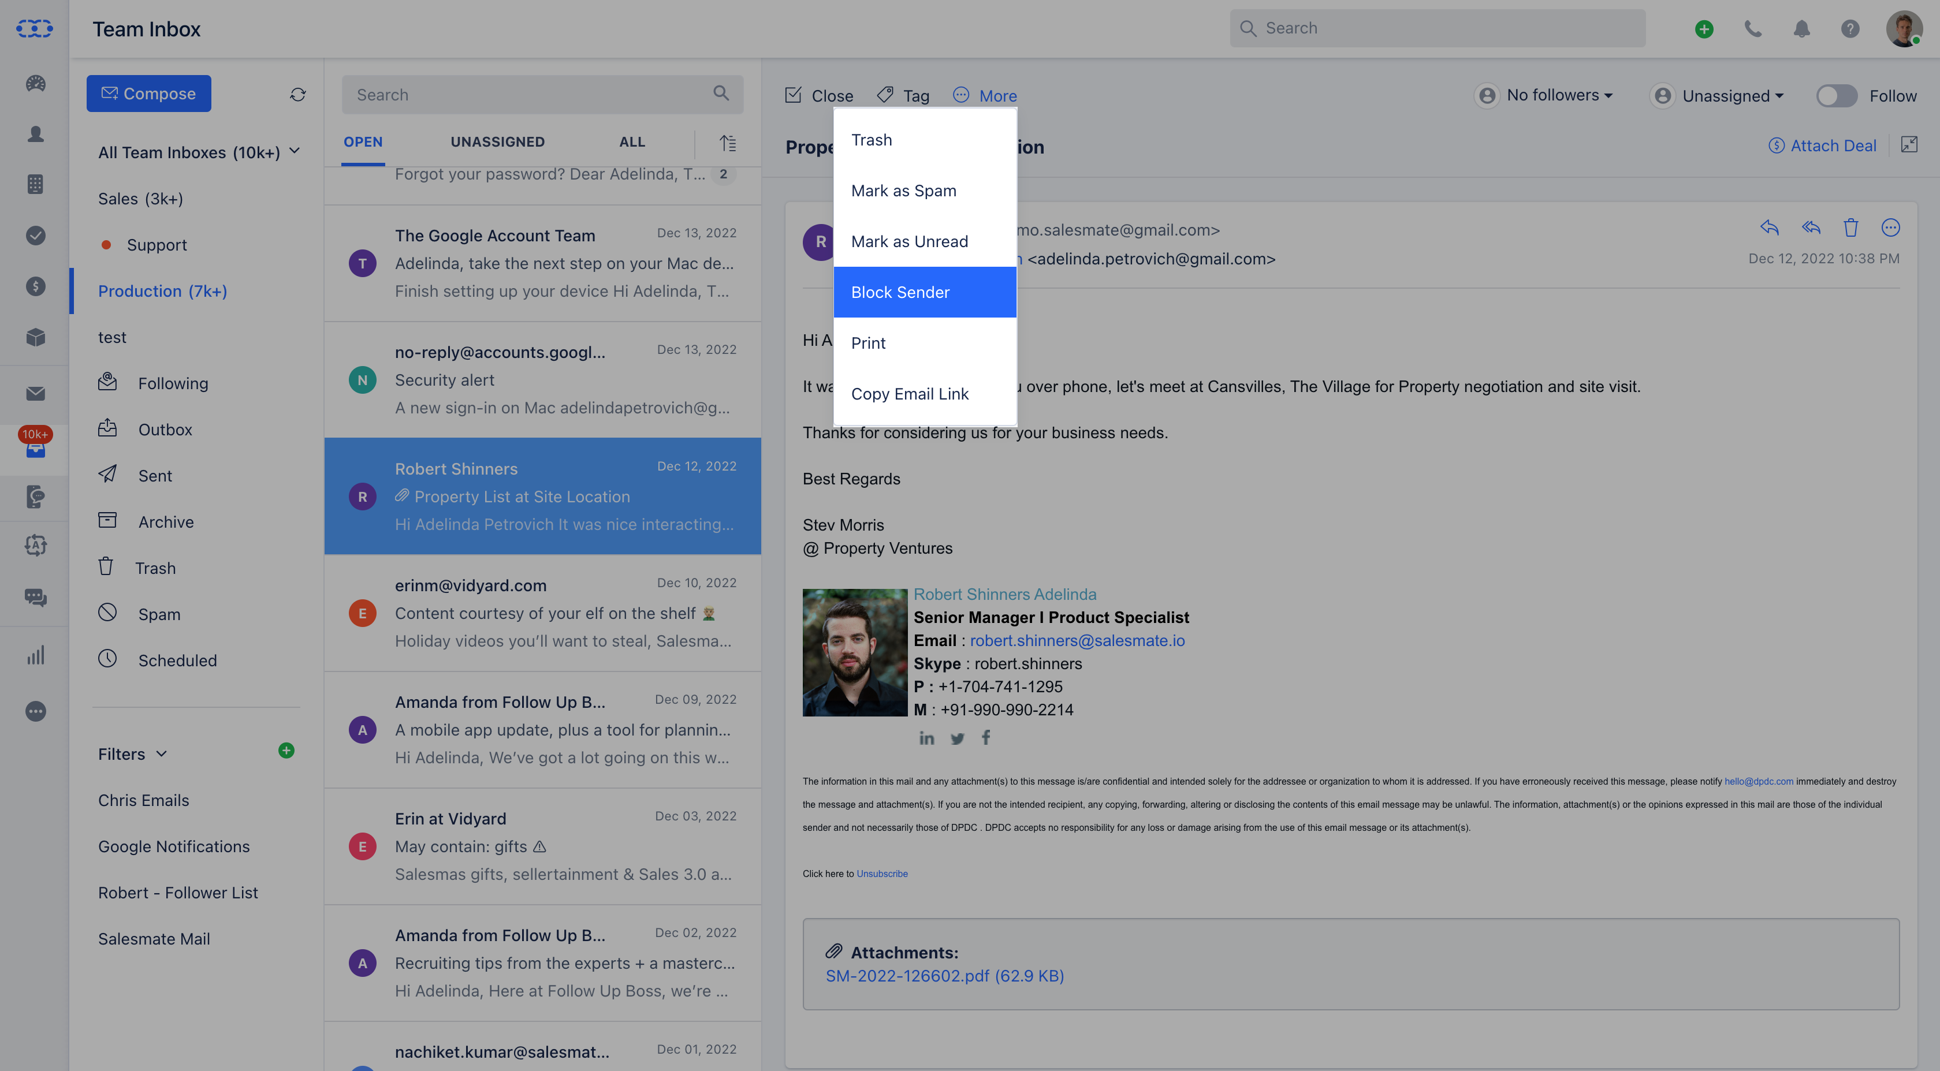Add a new filter with green plus
The image size is (1940, 1071).
tap(286, 751)
